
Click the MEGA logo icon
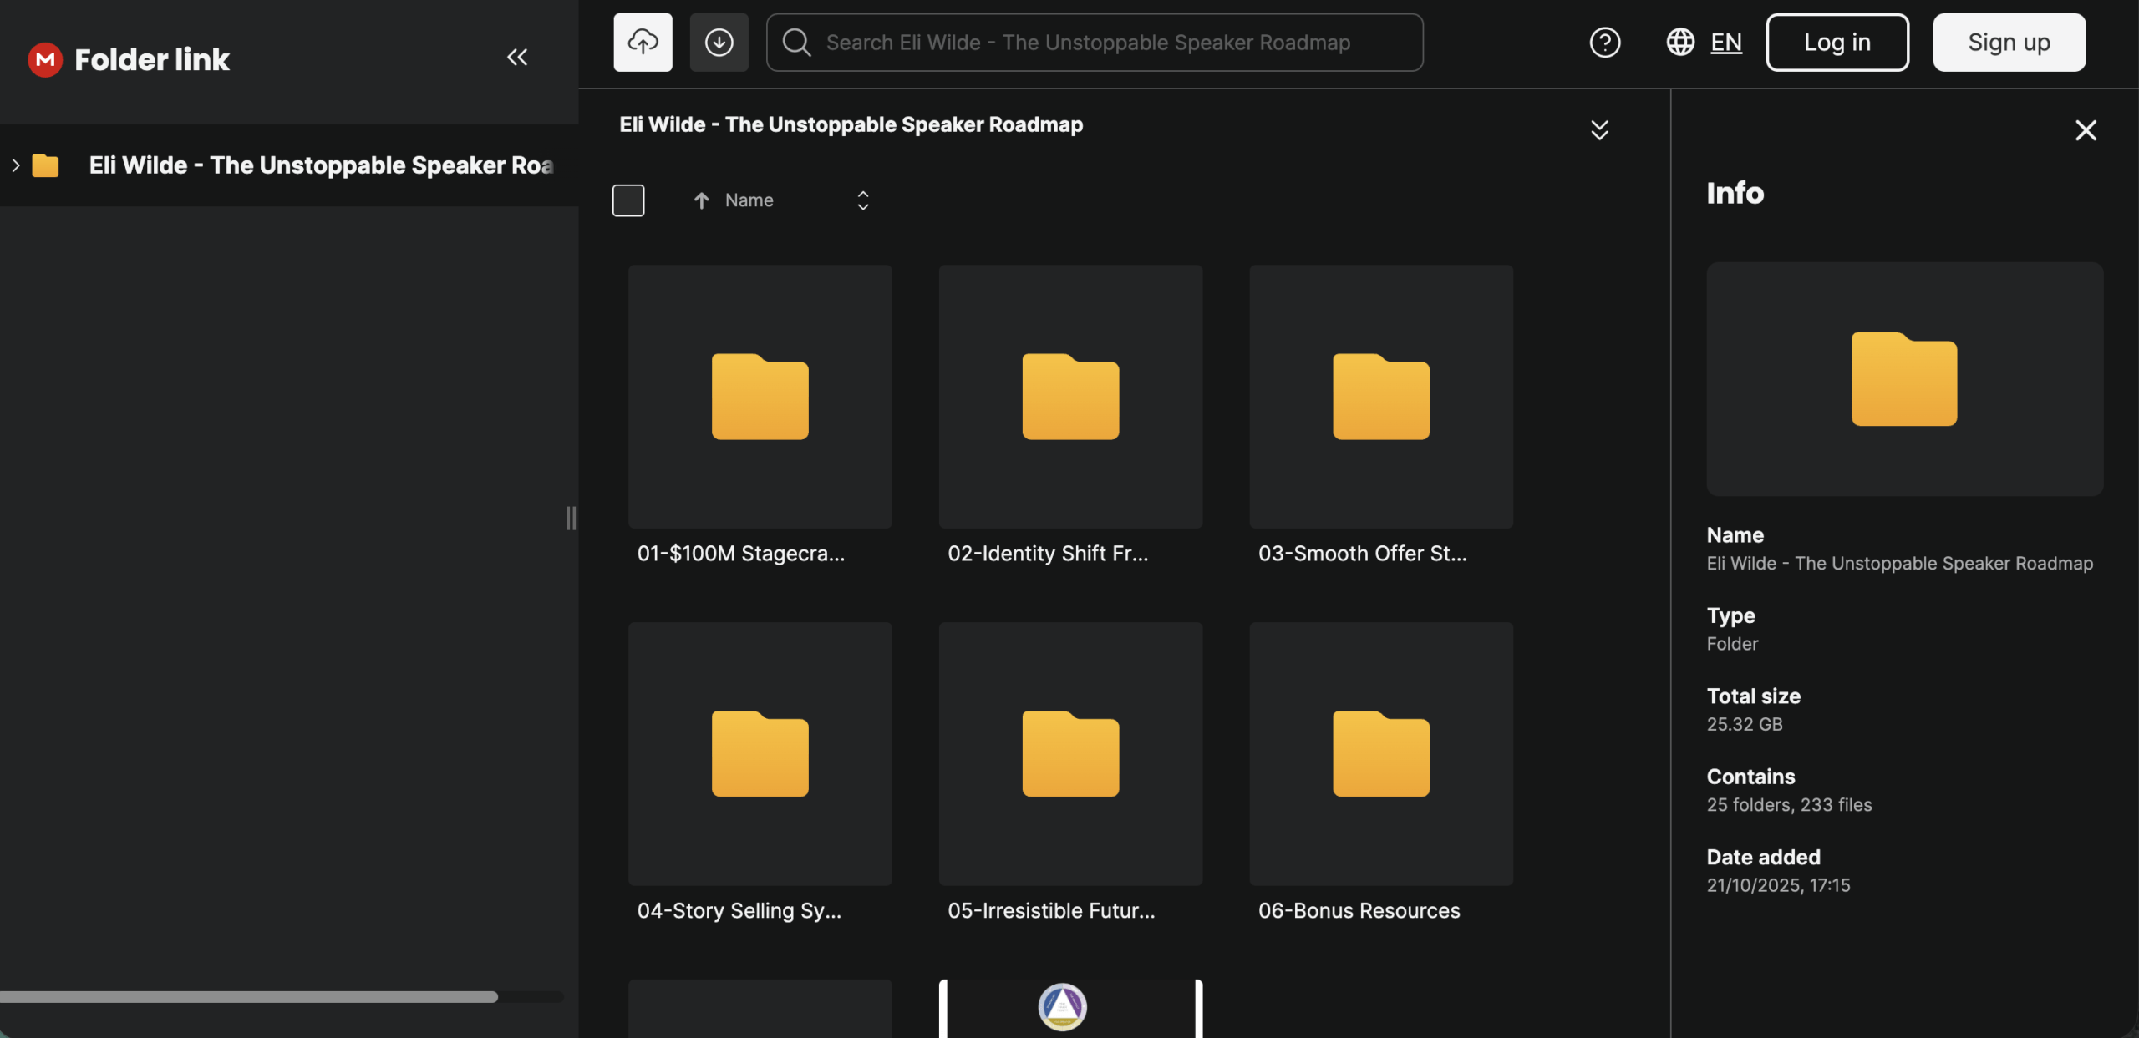click(x=45, y=59)
